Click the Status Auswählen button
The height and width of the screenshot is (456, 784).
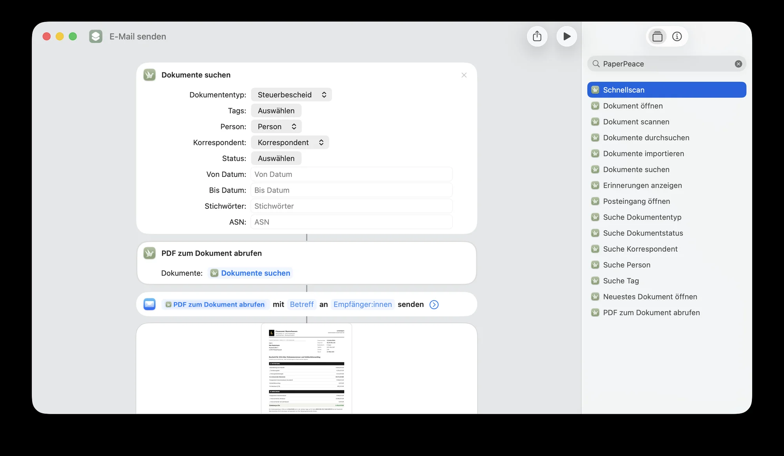pyautogui.click(x=276, y=159)
